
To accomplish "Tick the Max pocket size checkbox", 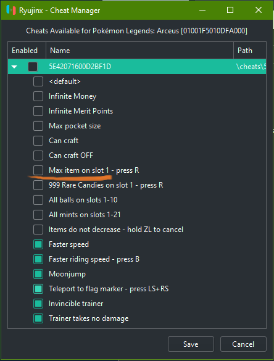I will click(38, 126).
